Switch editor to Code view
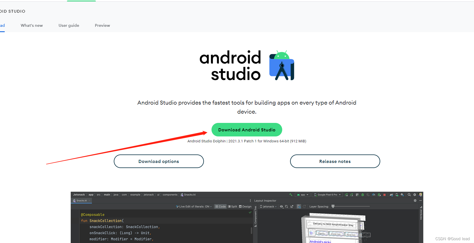 [x=221, y=207]
